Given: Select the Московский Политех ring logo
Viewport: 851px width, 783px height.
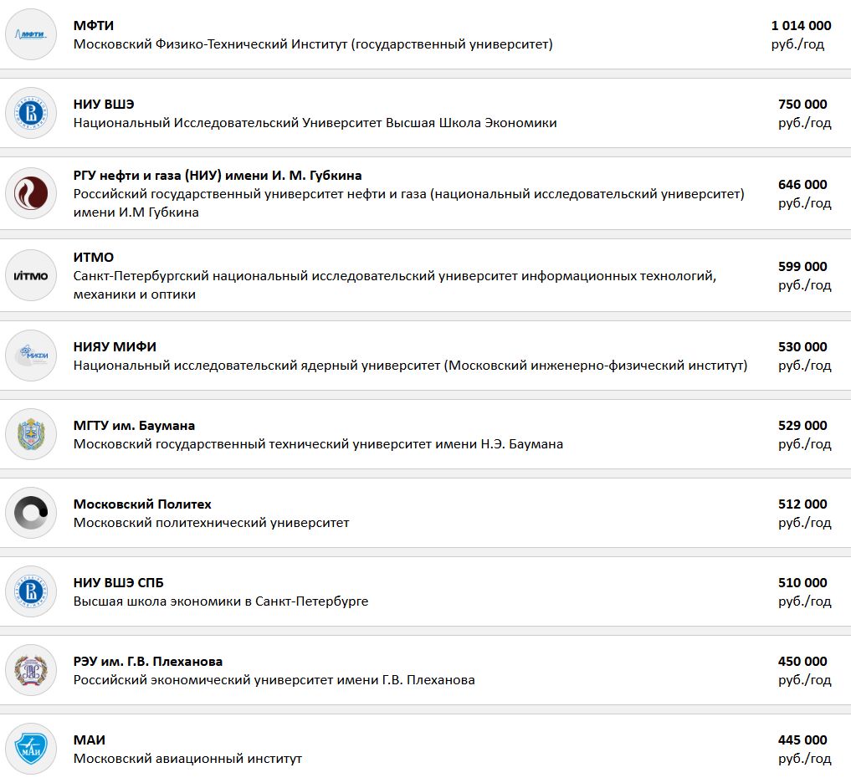Looking at the screenshot, I should click(31, 513).
